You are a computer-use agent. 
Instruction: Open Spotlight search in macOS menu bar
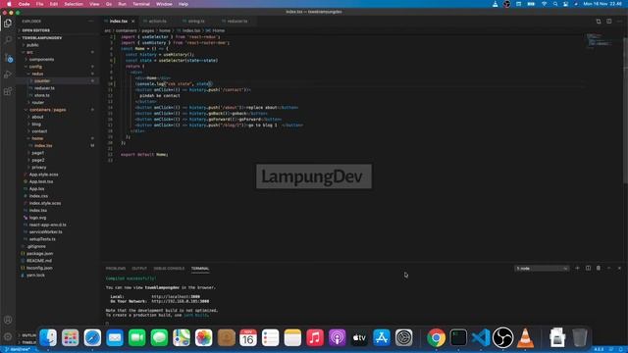(555, 4)
